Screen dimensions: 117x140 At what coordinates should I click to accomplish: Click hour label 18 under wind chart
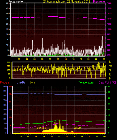tap(81, 59)
